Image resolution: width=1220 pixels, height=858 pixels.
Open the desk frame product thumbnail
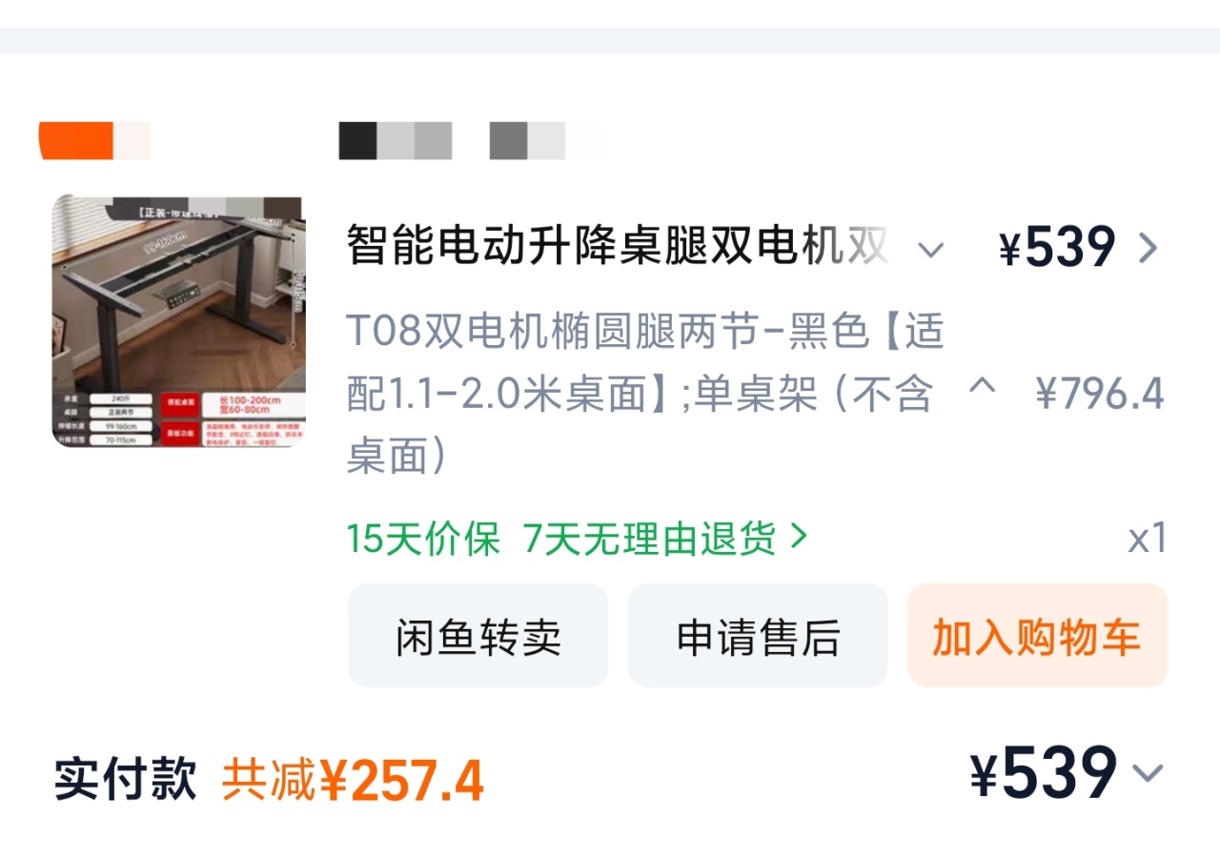(178, 321)
